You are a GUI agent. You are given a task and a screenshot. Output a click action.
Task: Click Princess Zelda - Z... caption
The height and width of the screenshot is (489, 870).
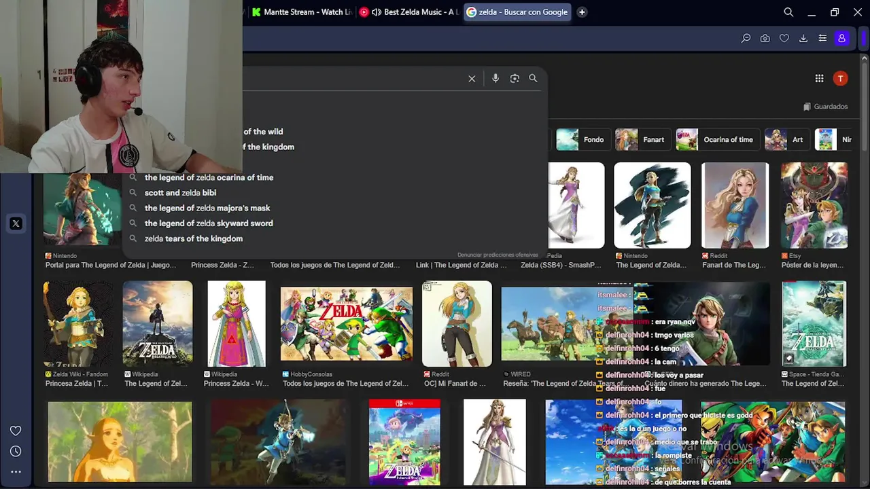(223, 265)
